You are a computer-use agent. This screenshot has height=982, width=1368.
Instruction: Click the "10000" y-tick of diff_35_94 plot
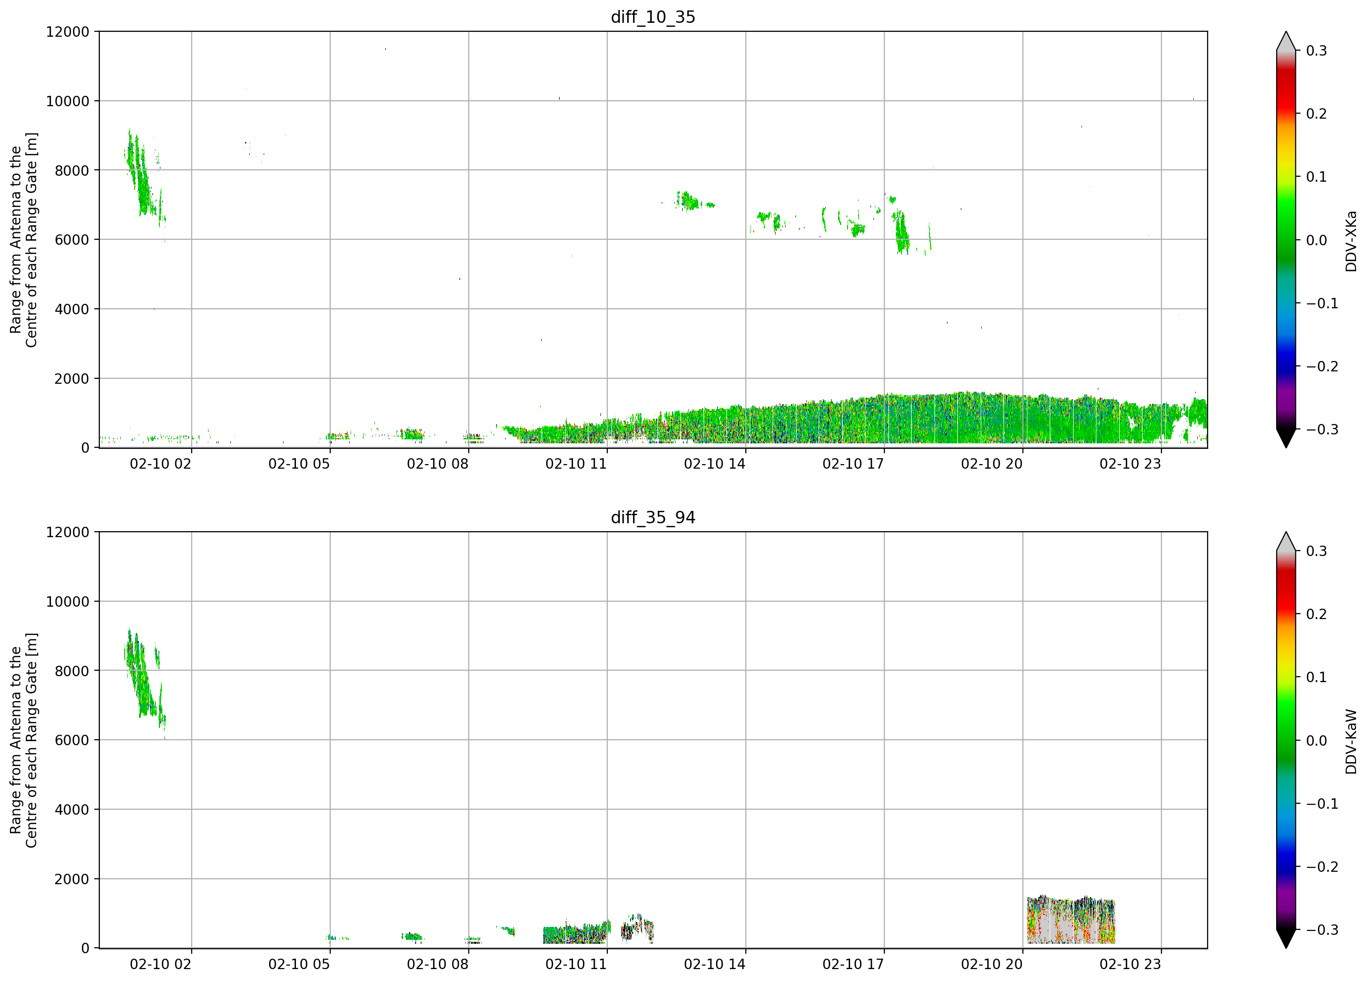[x=68, y=602]
